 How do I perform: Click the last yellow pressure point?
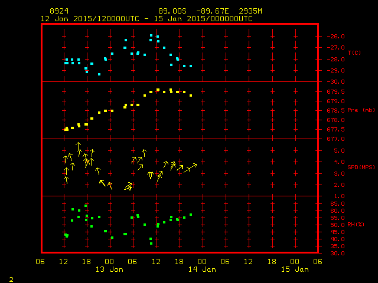pyautogui.click(x=191, y=96)
